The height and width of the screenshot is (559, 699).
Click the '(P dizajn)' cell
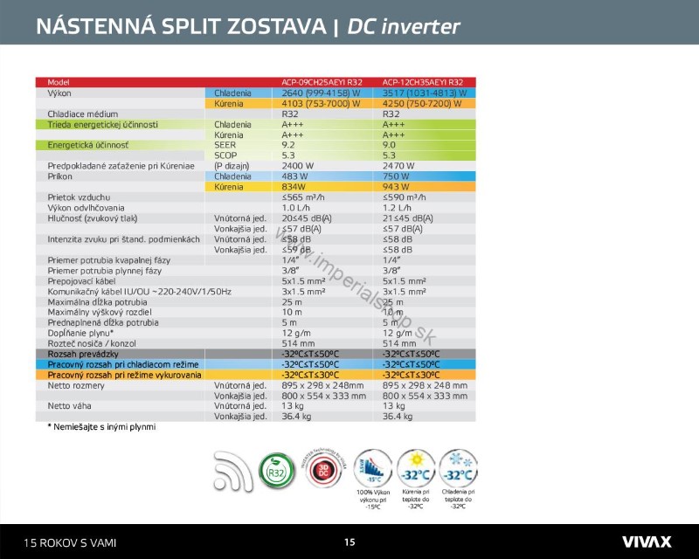(x=232, y=166)
